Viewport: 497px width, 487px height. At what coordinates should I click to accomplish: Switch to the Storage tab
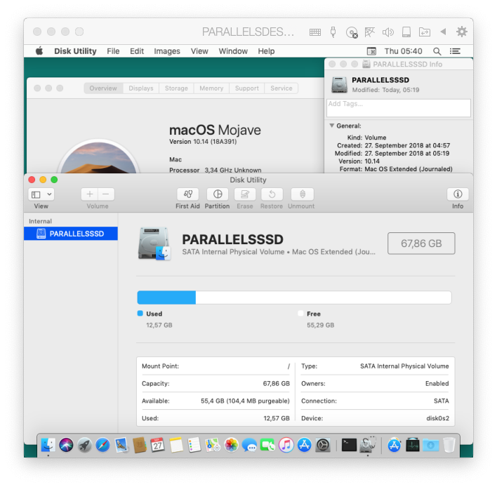point(177,88)
